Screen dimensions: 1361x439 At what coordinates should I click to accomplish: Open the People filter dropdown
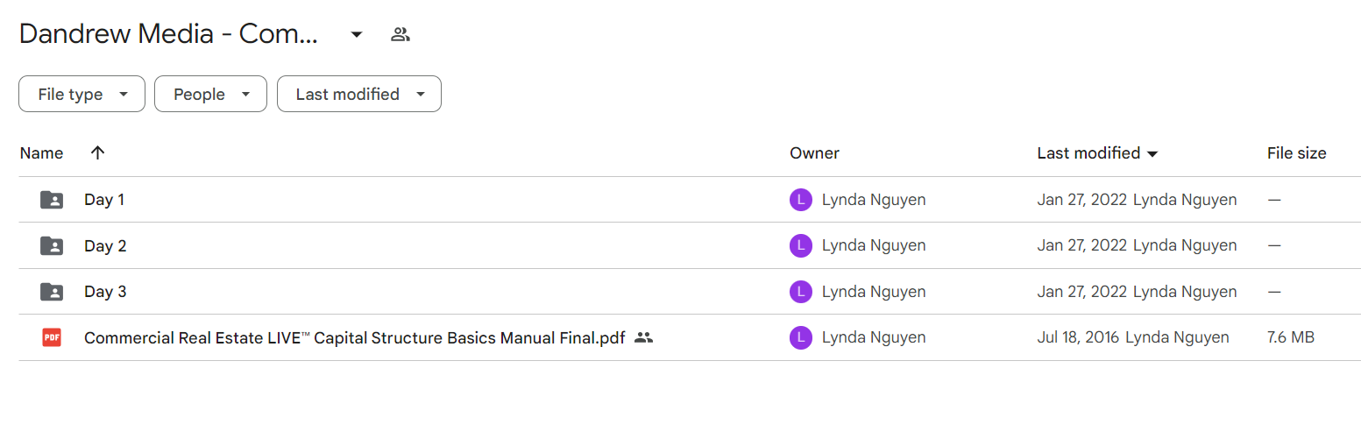(210, 95)
